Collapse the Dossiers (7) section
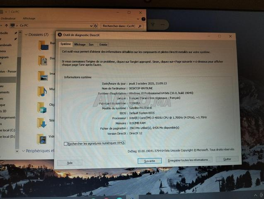264x199 pixels. click(x=26, y=34)
